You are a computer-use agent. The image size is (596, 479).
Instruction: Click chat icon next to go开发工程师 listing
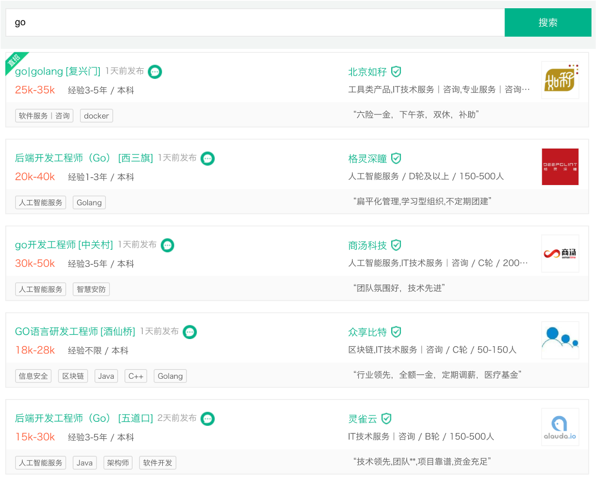point(168,245)
